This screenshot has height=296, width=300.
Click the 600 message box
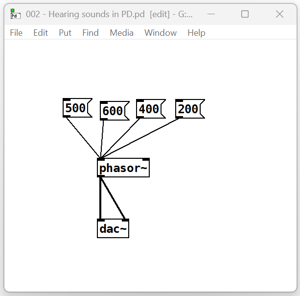coord(113,111)
